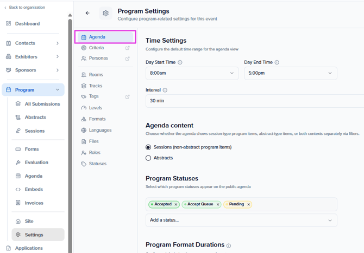Open the Add a status dropdown
Viewport: 364px width, 253px height.
241,220
